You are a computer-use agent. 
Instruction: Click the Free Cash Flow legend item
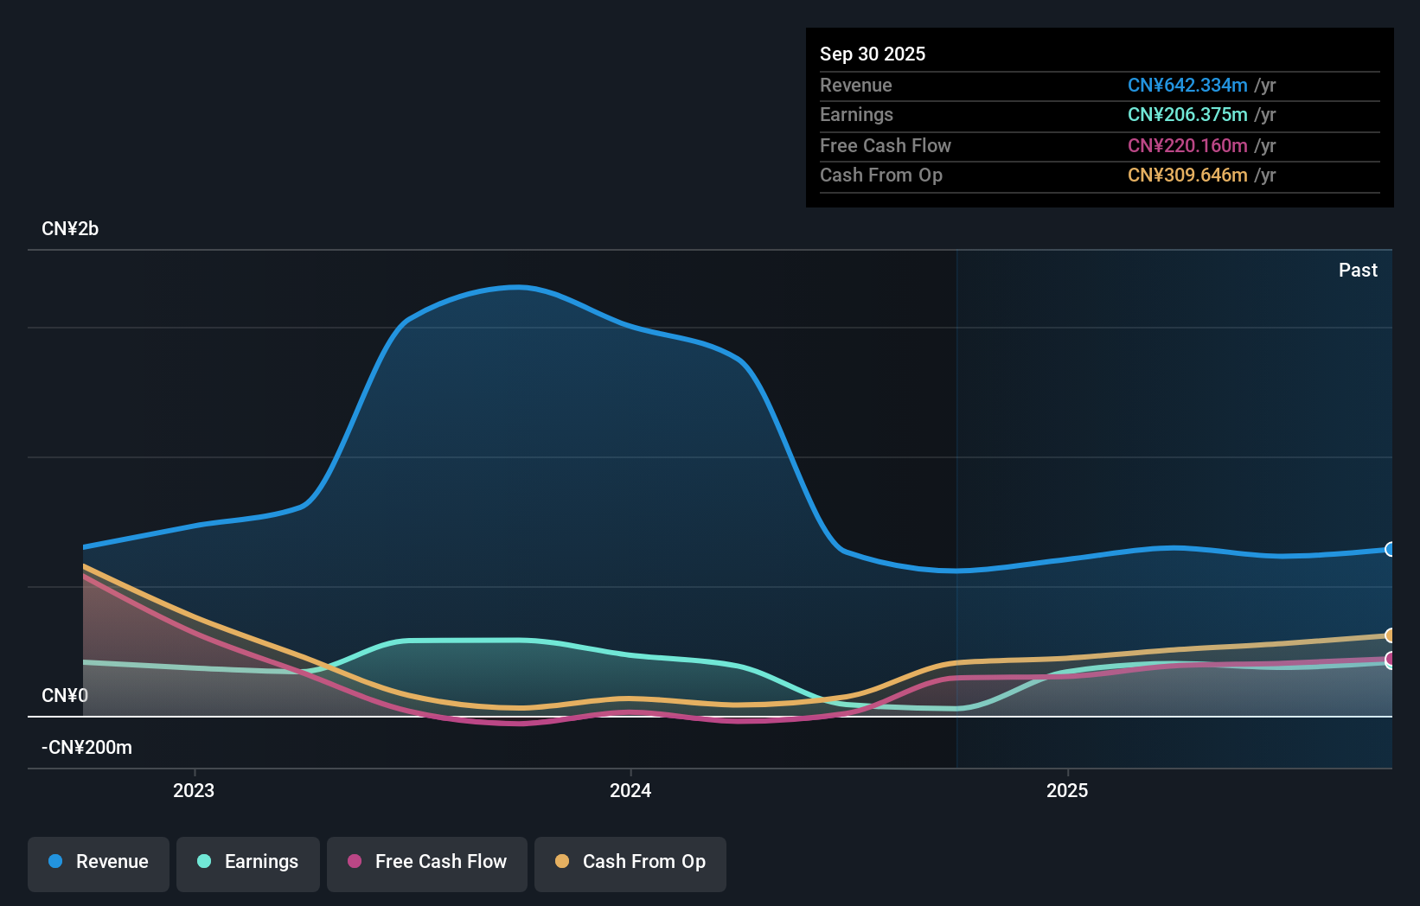[x=426, y=862]
